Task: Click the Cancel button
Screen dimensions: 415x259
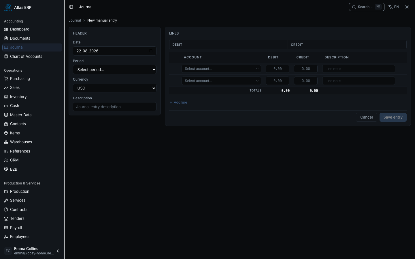Action: pos(366,117)
